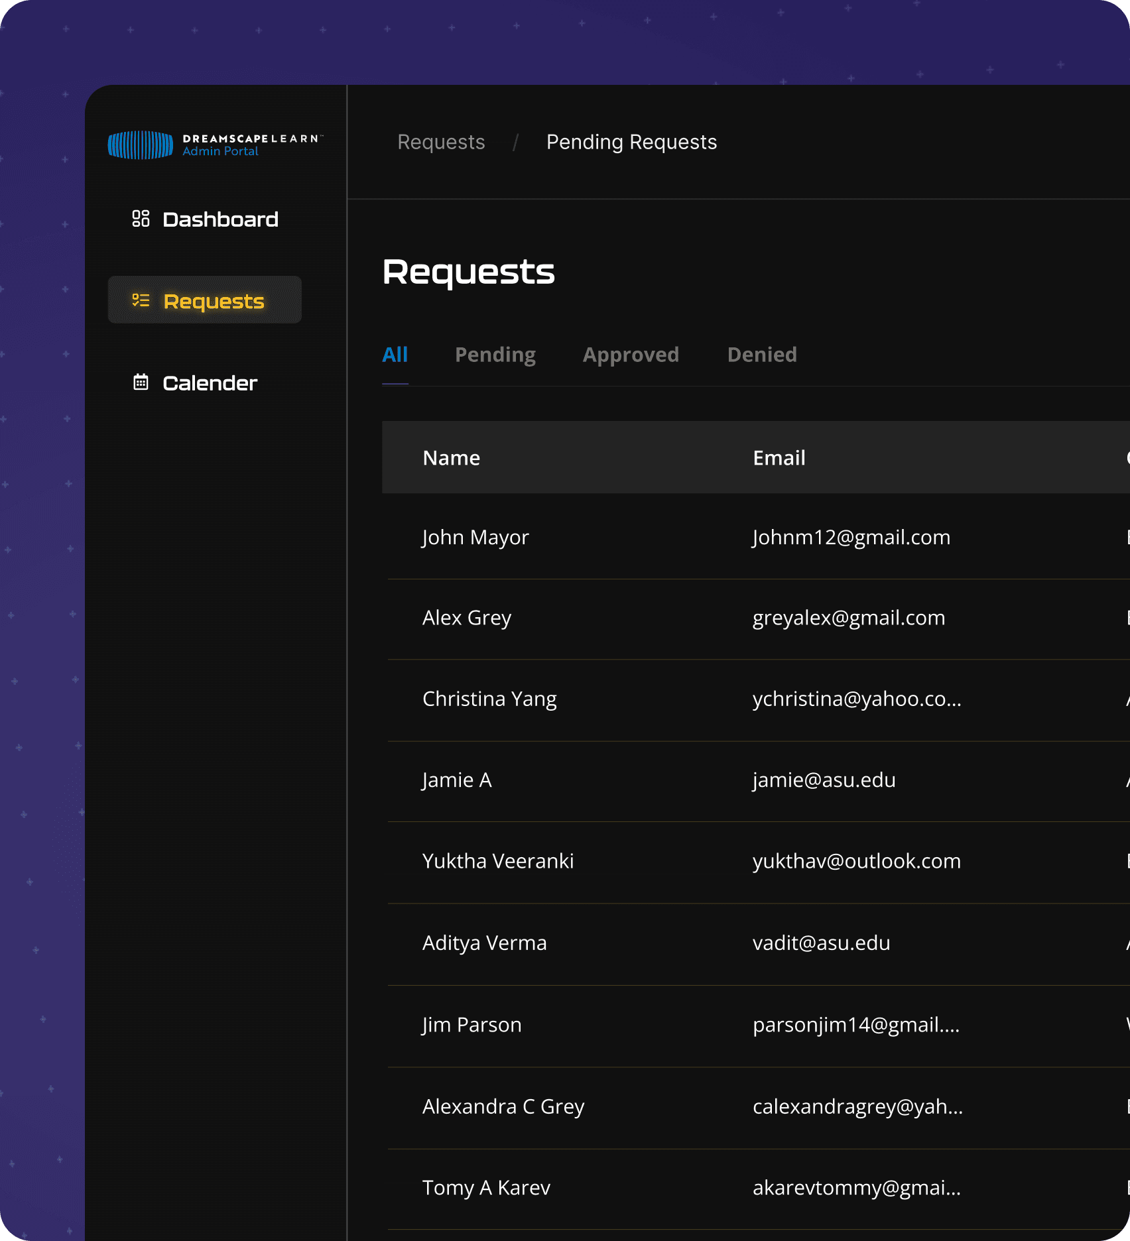
Task: Go to Requests breadcrumb link
Action: (441, 142)
